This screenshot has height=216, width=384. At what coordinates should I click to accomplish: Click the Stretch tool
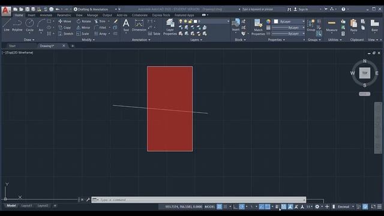coord(65,34)
